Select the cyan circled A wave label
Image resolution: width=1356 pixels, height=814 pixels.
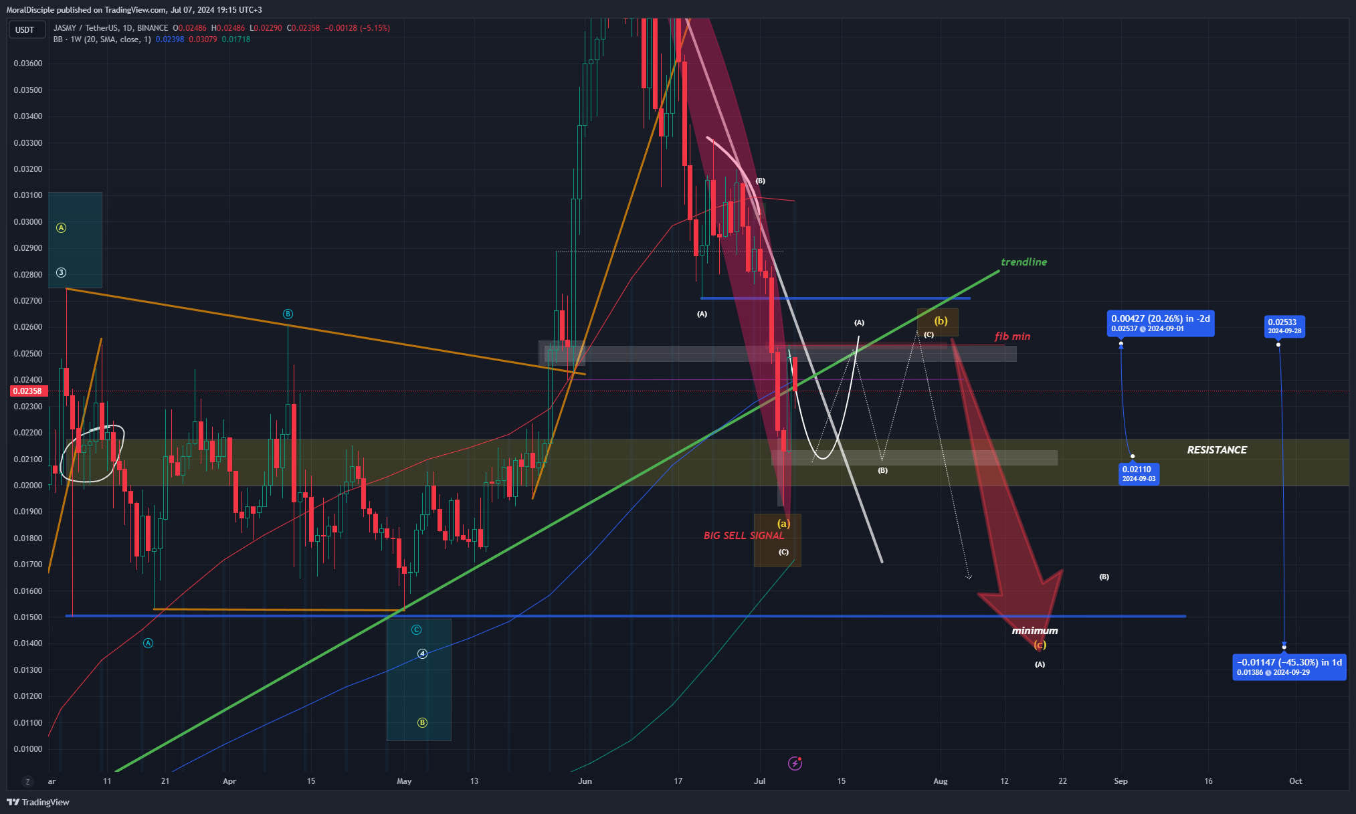point(149,643)
